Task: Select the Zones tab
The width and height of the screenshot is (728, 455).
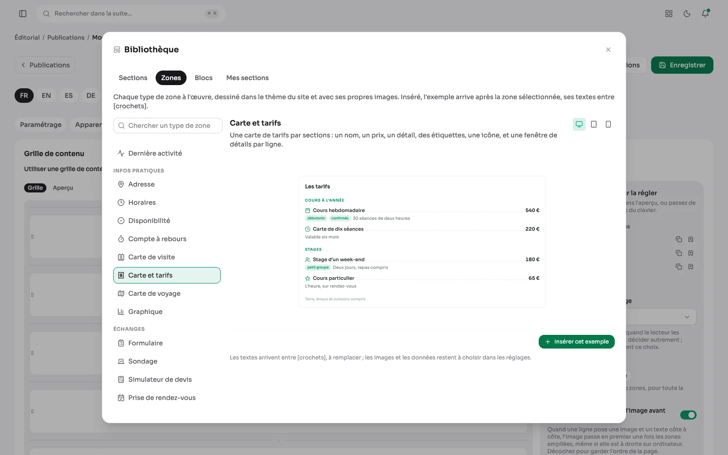Action: [x=171, y=78]
